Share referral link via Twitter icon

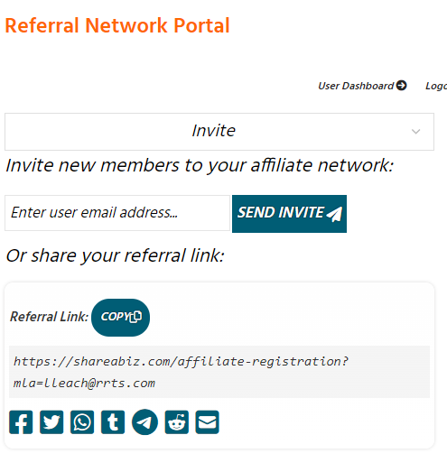[x=51, y=422]
